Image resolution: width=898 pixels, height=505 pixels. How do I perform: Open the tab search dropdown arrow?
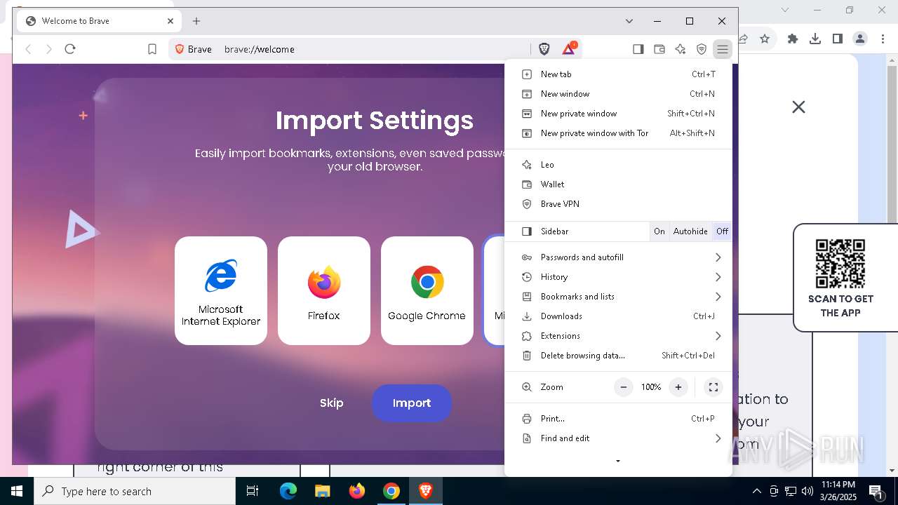point(629,21)
